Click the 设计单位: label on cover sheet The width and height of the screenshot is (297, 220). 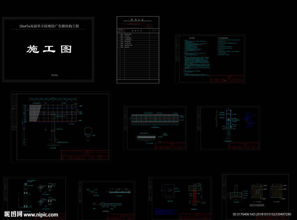55,75
